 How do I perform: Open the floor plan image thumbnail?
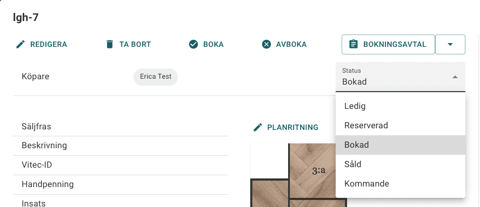298,175
